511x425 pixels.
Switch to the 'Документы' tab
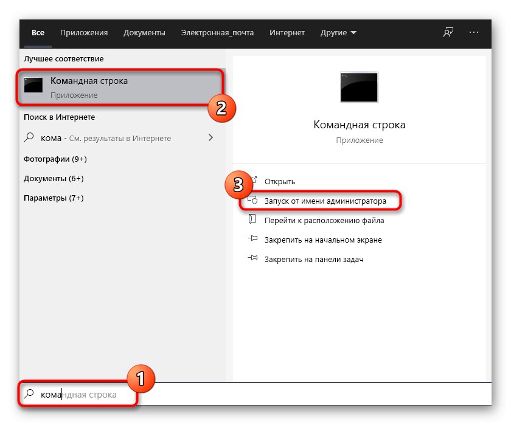pos(144,33)
